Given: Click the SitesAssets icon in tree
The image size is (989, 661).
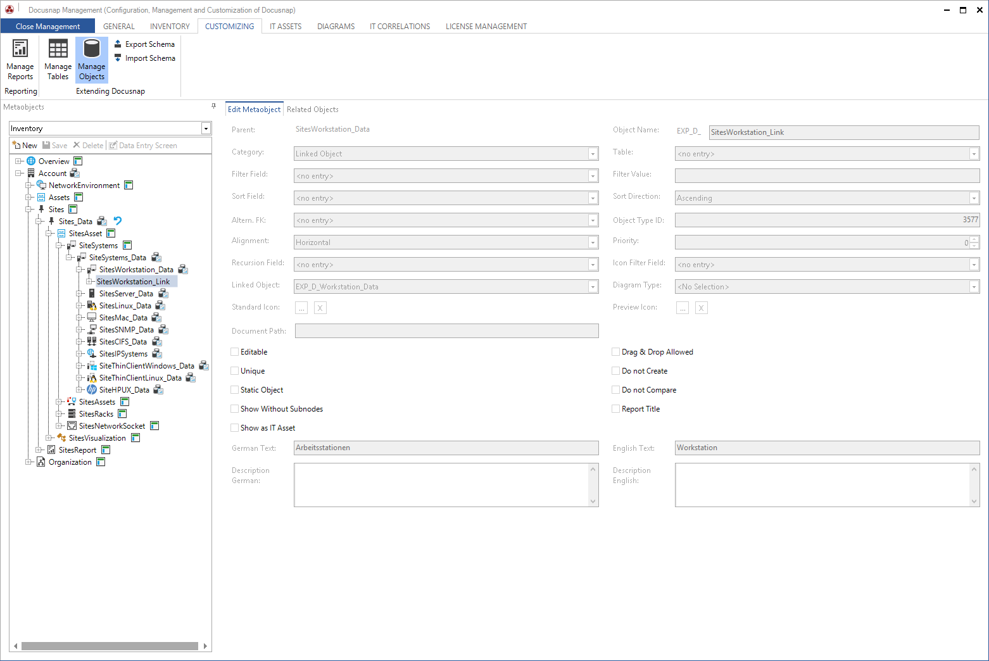Looking at the screenshot, I should point(72,401).
